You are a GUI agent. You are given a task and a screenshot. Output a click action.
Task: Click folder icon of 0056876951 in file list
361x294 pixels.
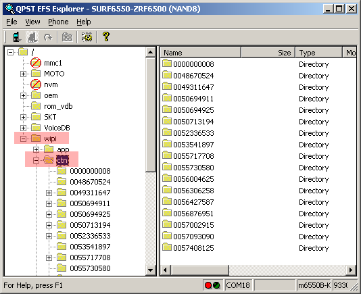(x=167, y=213)
